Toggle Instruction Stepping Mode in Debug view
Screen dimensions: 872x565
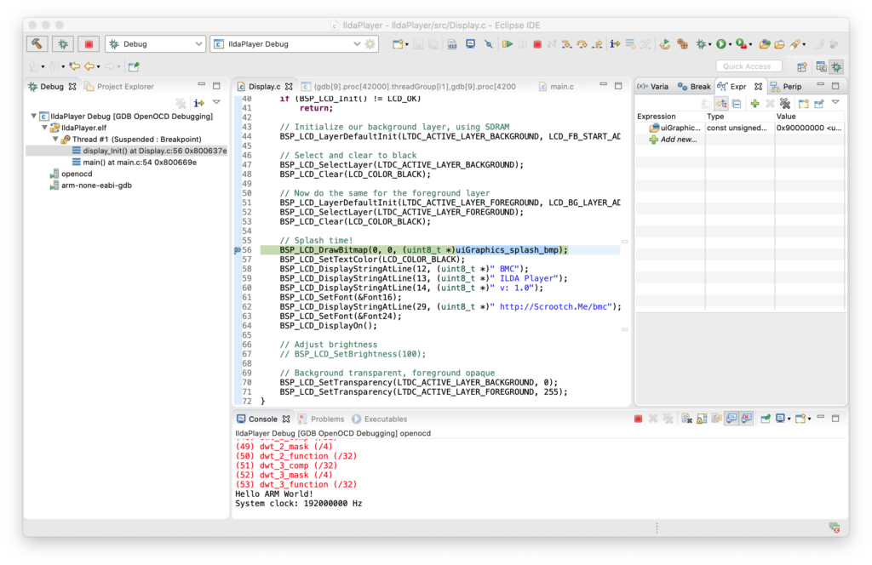pyautogui.click(x=199, y=103)
